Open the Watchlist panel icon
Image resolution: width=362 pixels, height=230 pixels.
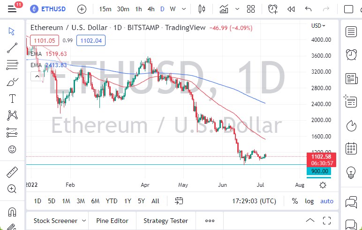351,32
